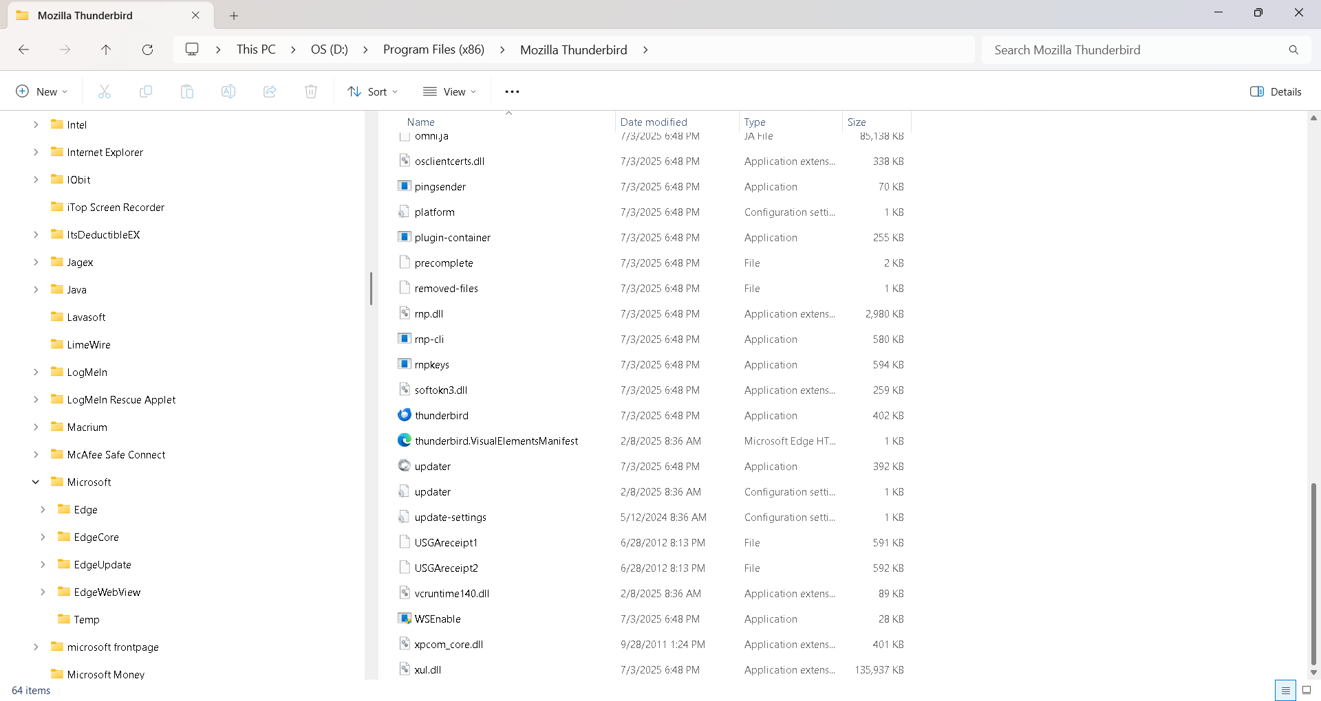The image size is (1321, 701).
Task: Open the View dropdown
Action: (x=450, y=91)
